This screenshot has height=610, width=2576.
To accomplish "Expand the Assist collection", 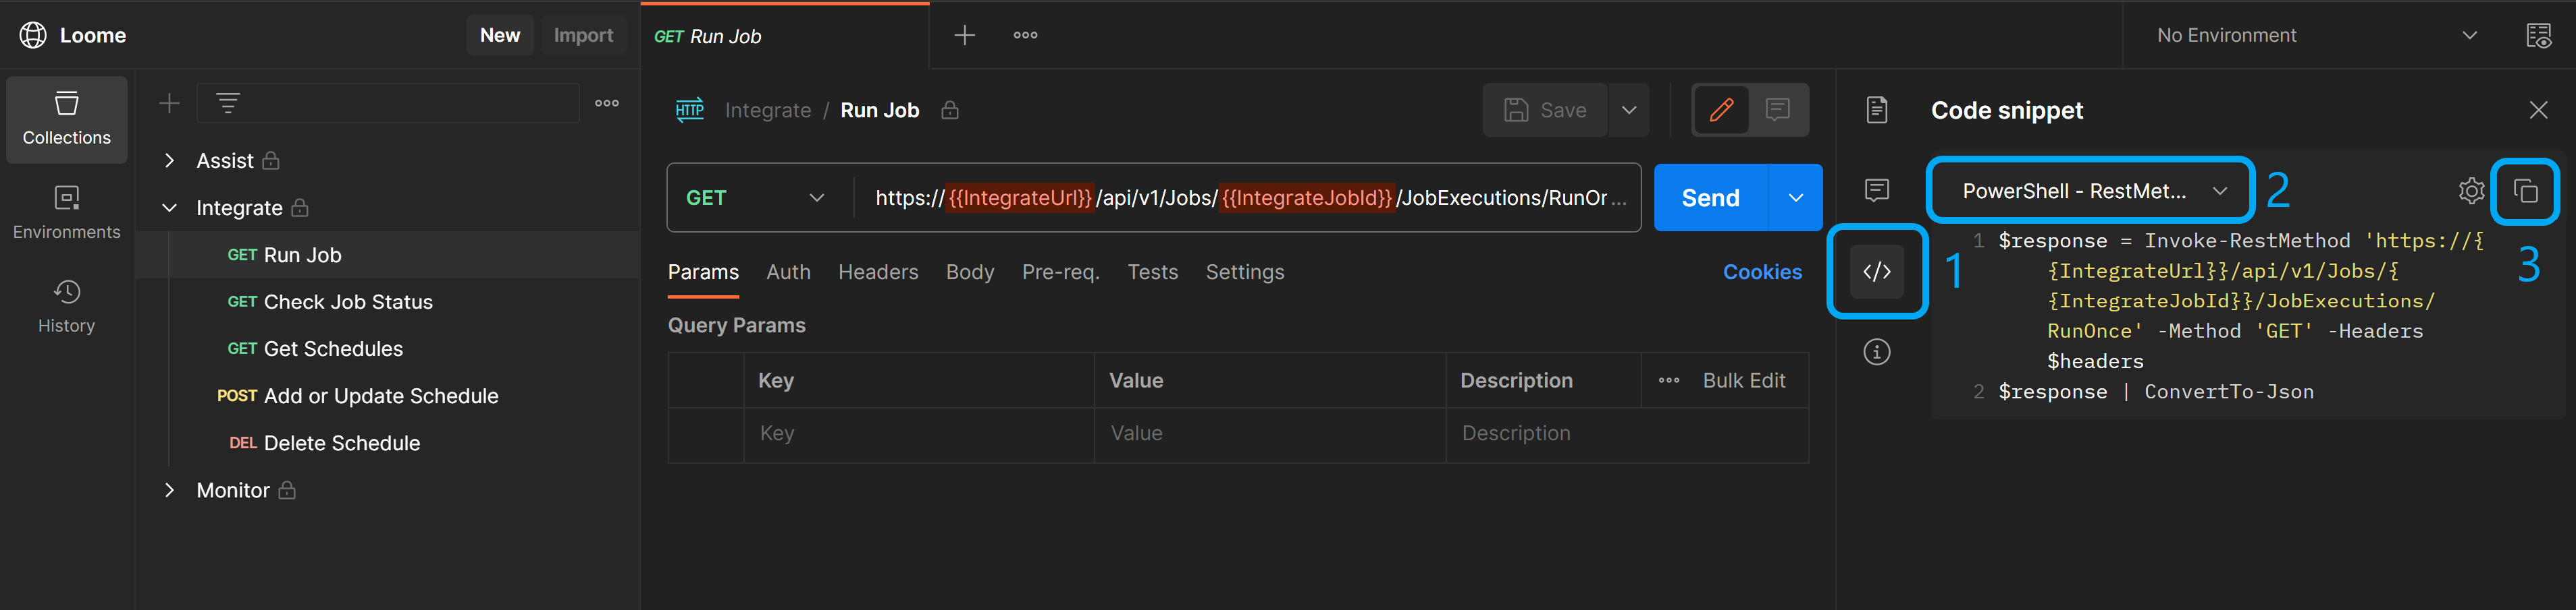I will click(169, 160).
